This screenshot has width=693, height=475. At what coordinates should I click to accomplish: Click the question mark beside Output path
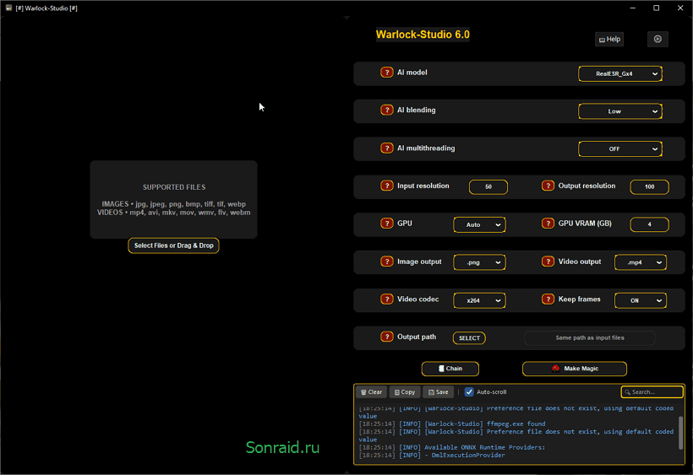click(x=387, y=337)
